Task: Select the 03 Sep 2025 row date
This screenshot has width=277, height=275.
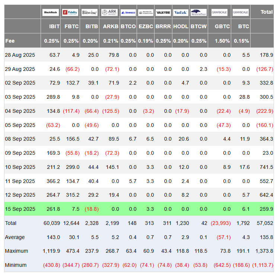Action: pyautogui.click(x=20, y=97)
